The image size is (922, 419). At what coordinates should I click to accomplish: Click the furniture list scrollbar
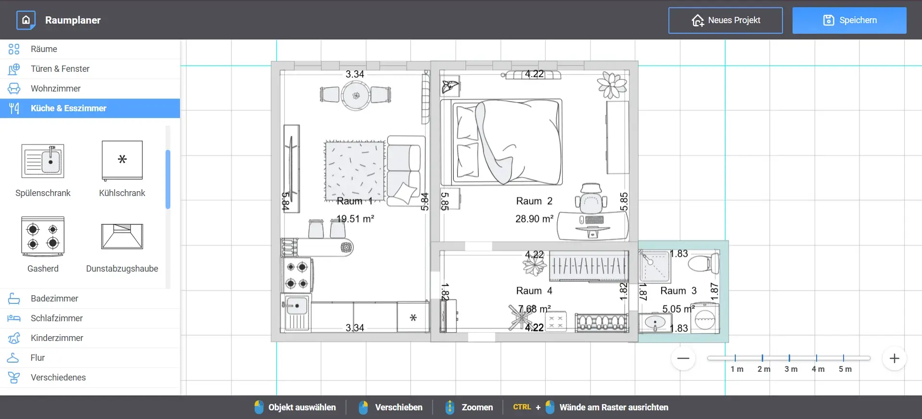point(168,179)
